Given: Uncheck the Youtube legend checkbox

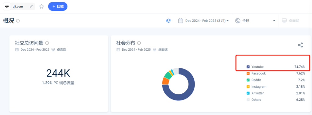Looking at the screenshot, I should click(x=248, y=67).
